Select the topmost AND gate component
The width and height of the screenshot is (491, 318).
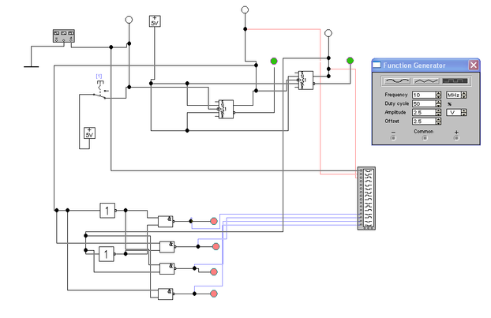pos(166,221)
